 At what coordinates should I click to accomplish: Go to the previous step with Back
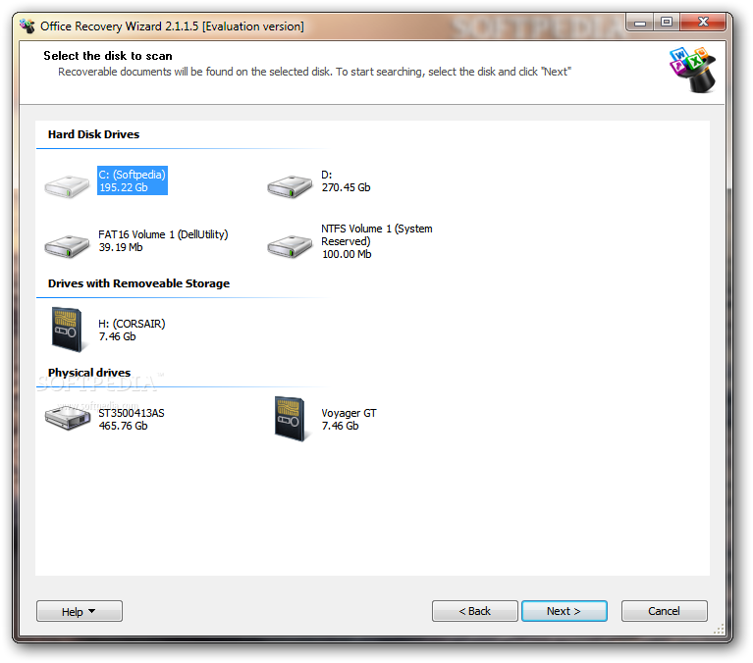(474, 611)
